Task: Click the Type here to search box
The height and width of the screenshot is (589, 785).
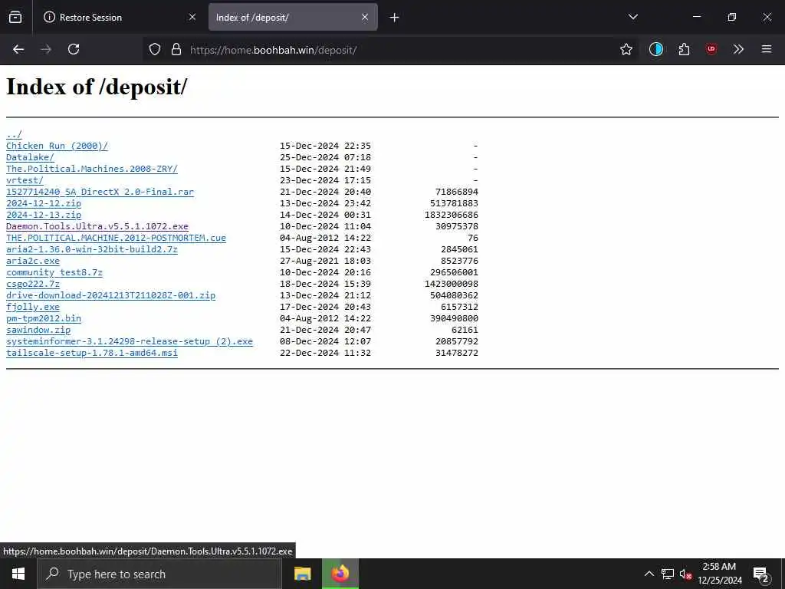Action: [x=159, y=574]
